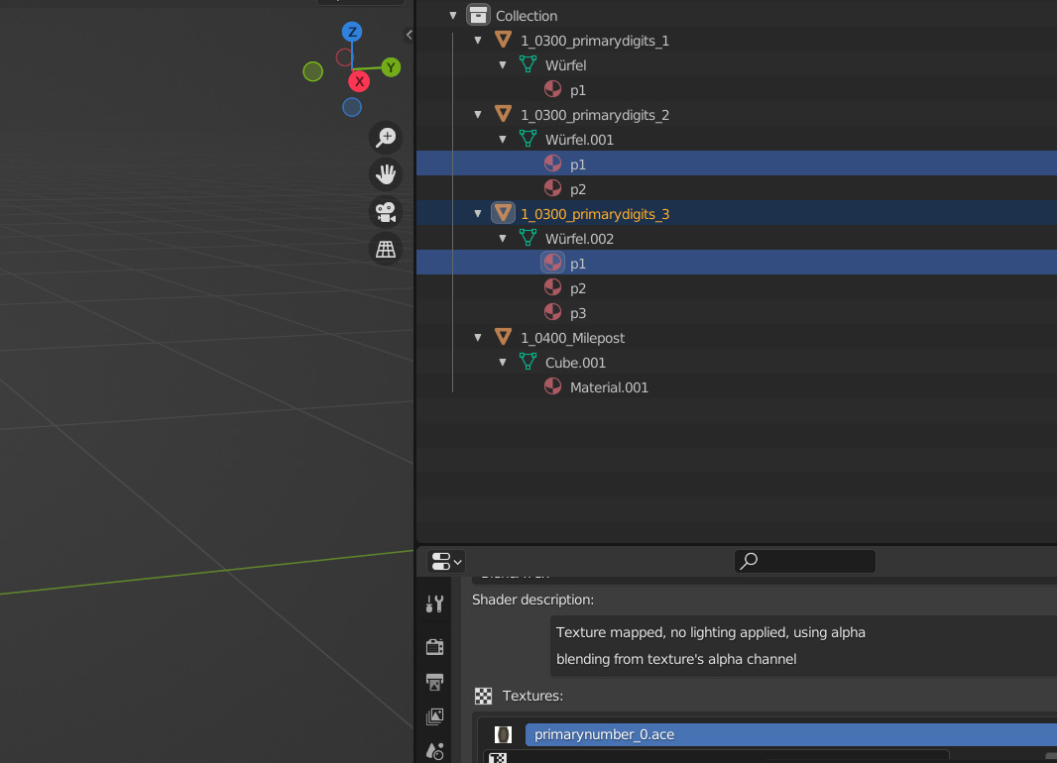Collapse the 1_0400_Milepost object tree

(x=478, y=338)
